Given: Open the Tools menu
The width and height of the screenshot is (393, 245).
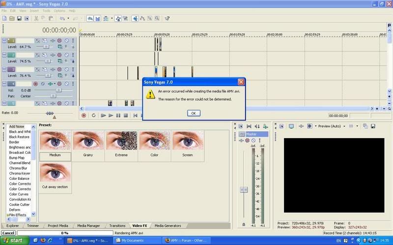Looking at the screenshot, I should tap(46, 11).
